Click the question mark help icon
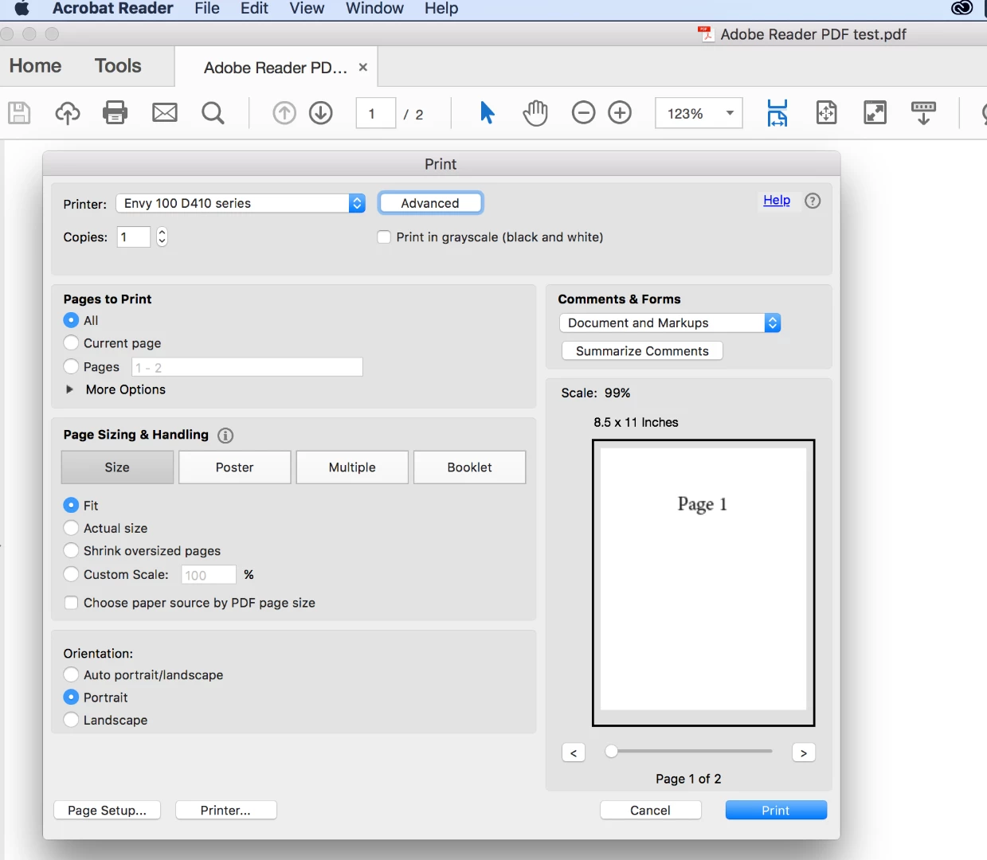 coord(813,201)
